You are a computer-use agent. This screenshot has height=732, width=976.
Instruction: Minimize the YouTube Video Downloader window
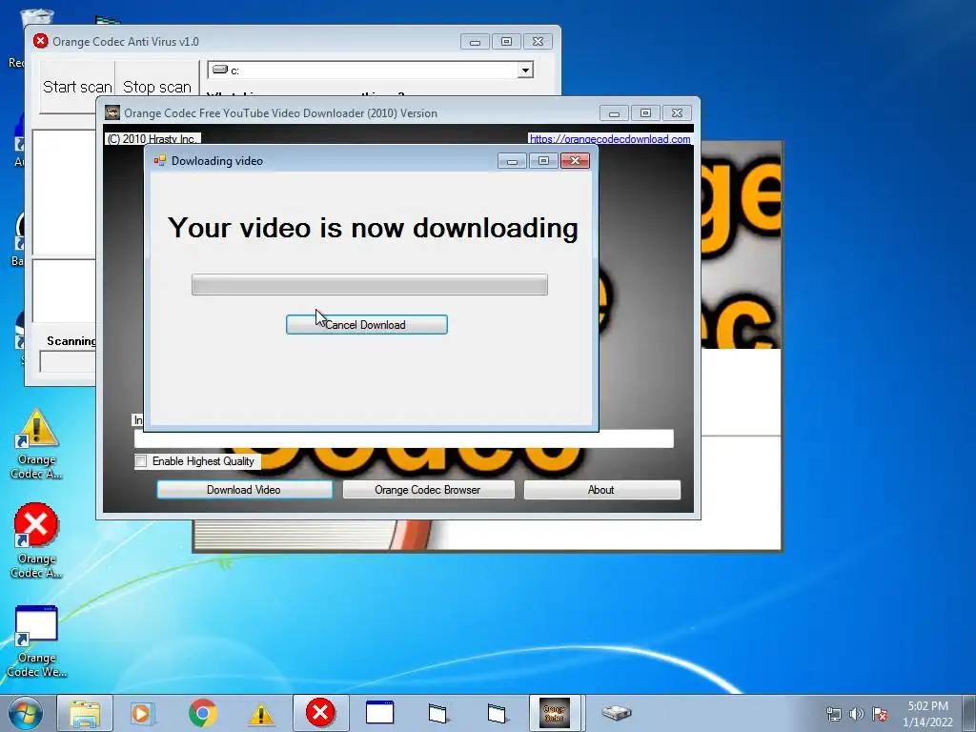click(614, 113)
